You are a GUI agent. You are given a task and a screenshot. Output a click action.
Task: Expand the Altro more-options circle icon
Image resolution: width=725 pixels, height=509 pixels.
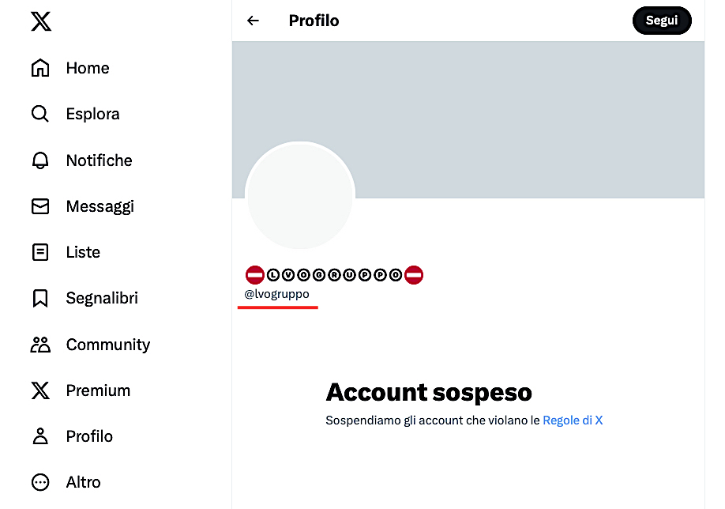40,482
